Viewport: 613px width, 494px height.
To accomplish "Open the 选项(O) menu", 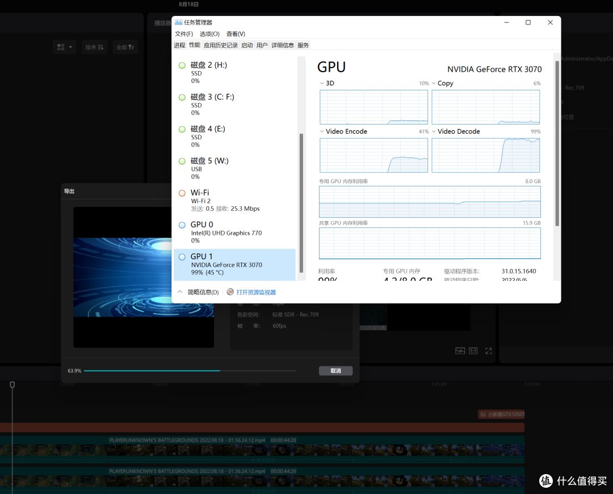I will pyautogui.click(x=209, y=34).
